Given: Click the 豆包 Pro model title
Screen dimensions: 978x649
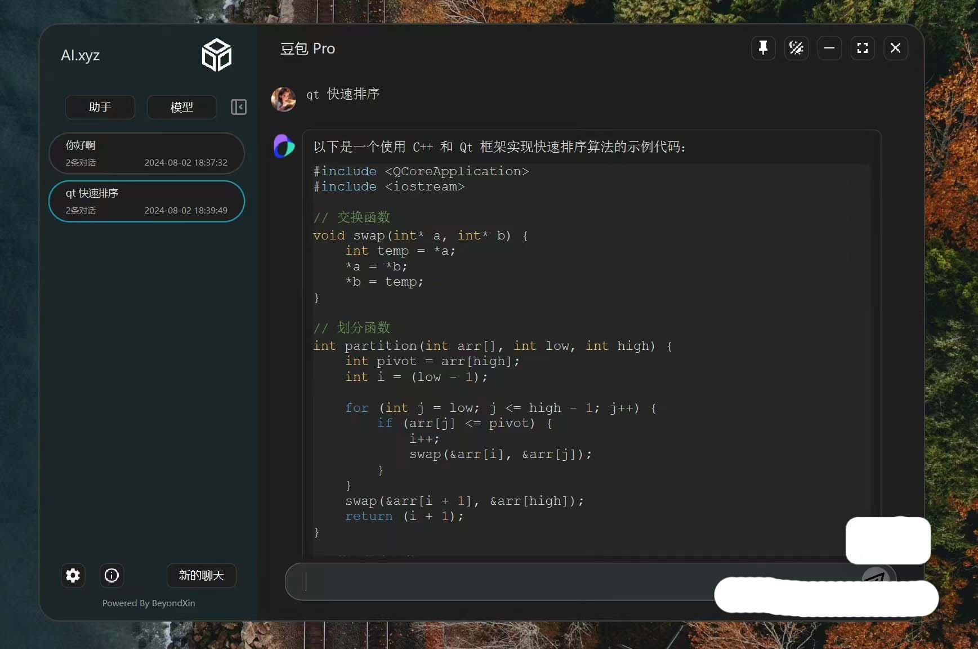Looking at the screenshot, I should pos(307,48).
